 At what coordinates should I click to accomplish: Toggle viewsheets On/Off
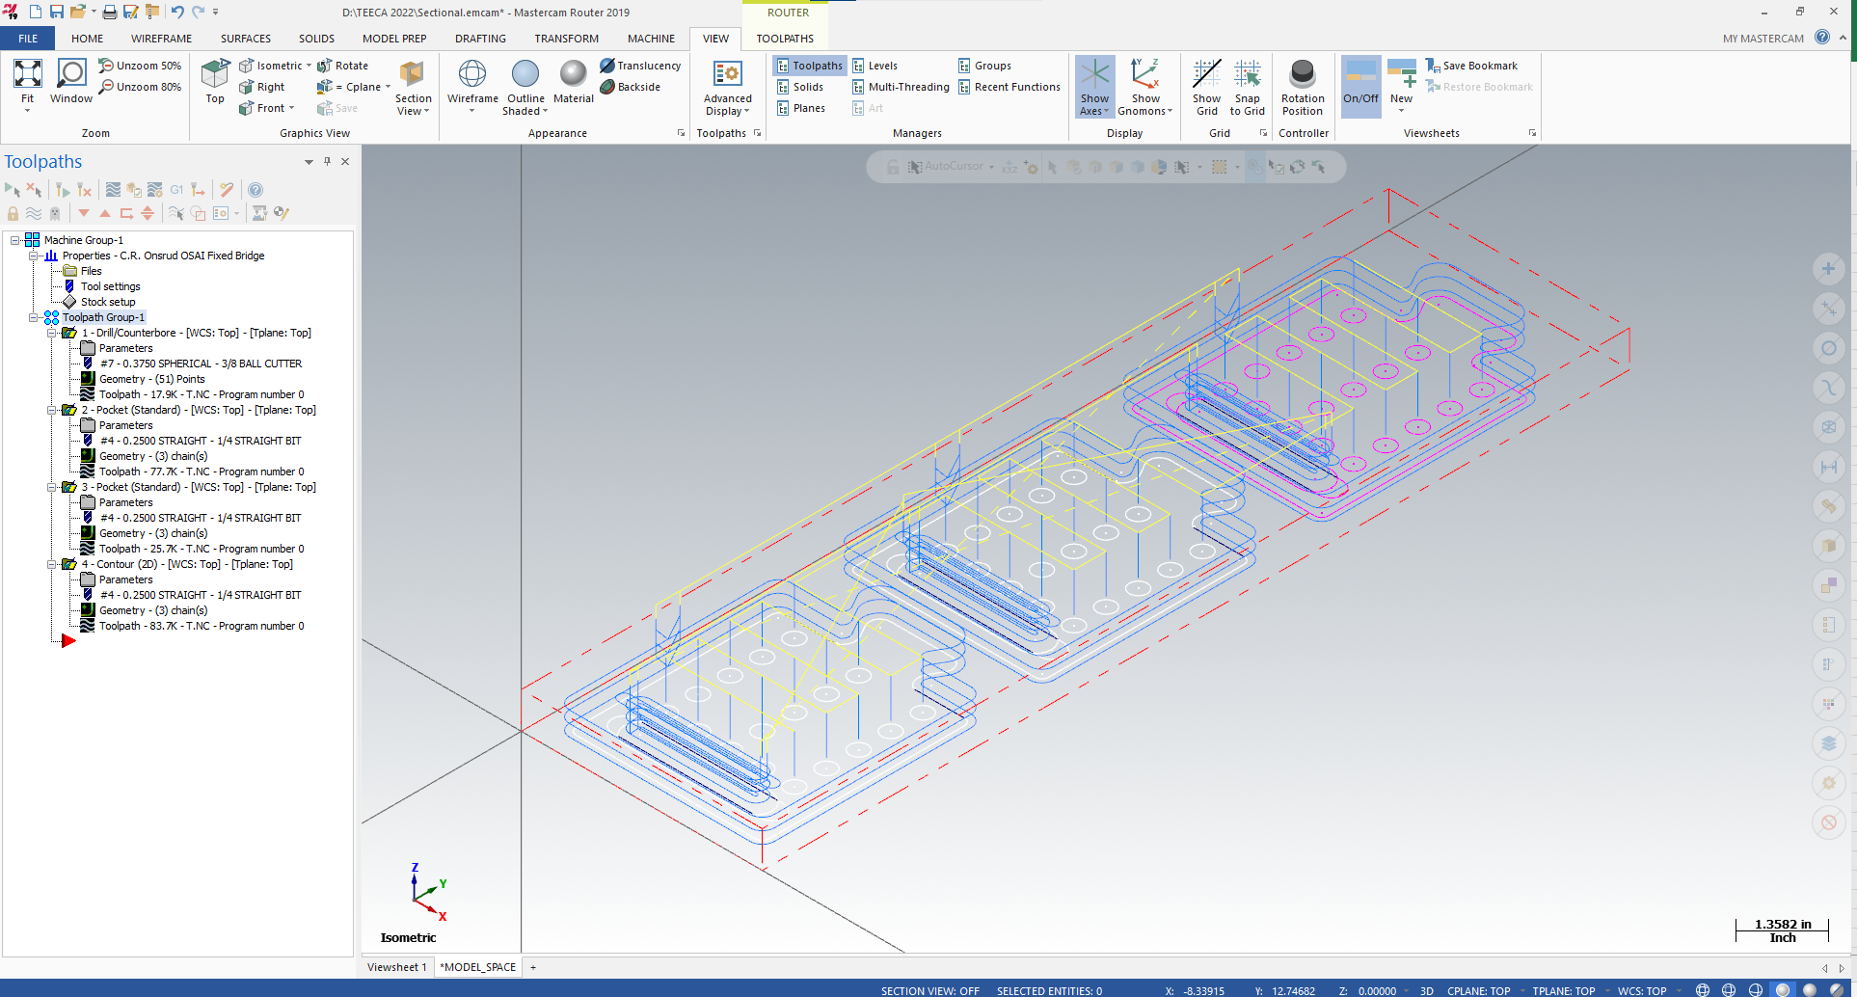point(1360,87)
